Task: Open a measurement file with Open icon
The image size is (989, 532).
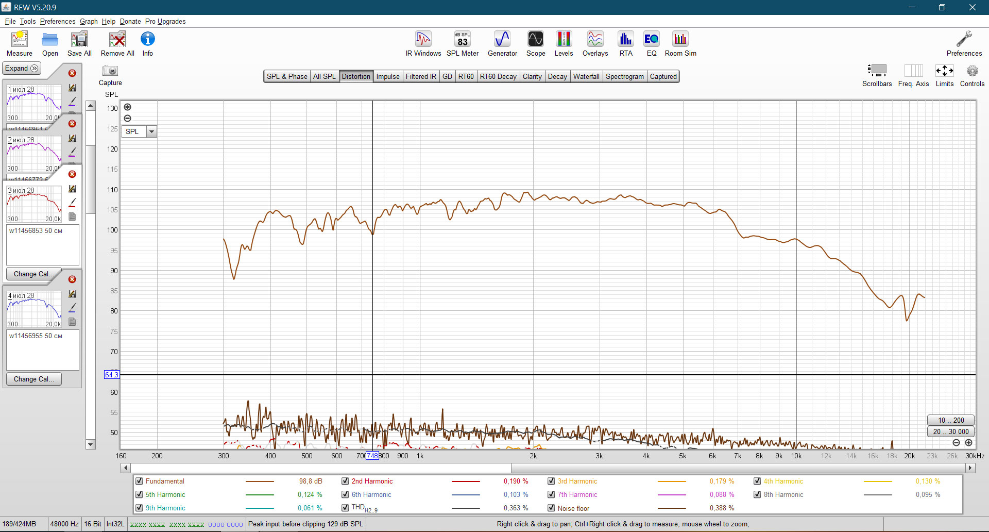Action: (50, 39)
